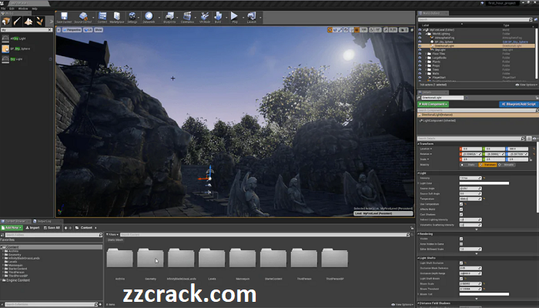Open the Settings toolbar icon

click(132, 17)
